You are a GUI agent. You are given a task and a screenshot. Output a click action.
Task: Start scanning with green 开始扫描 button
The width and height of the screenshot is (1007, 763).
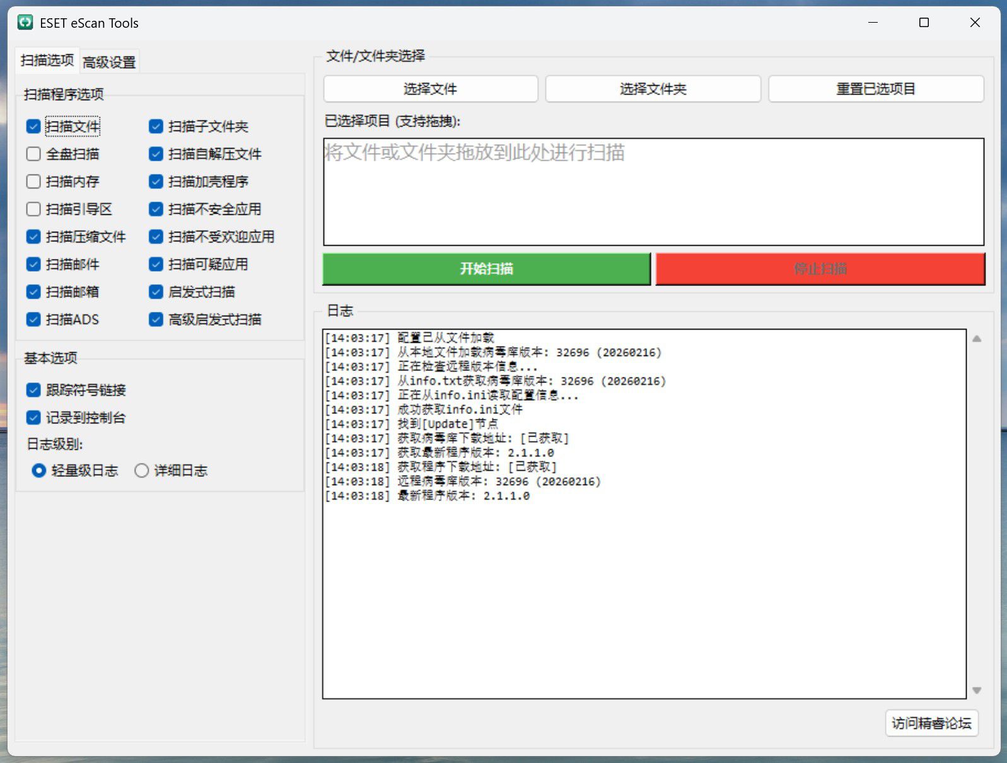point(486,269)
